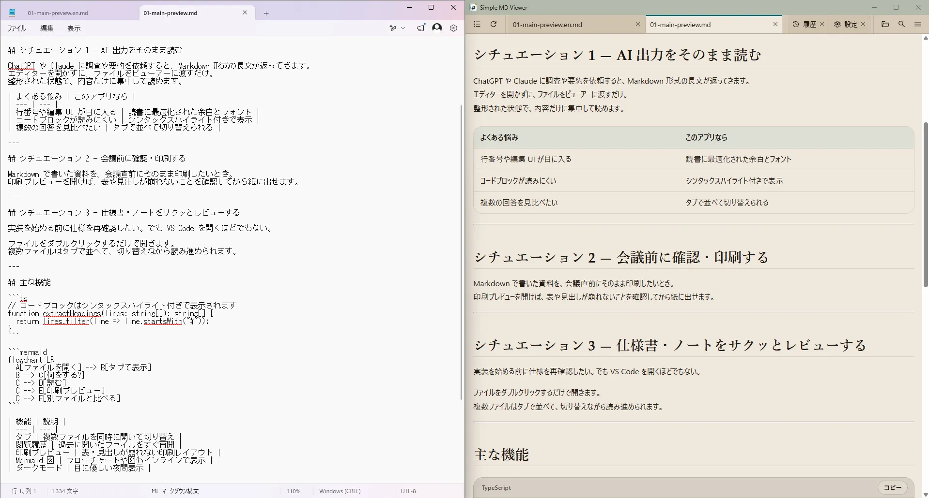Open folder icon in Simple MD Viewer
Screen dimensions: 929x498
coord(885,24)
